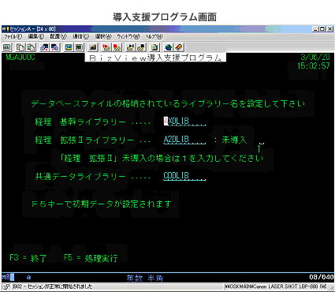The height and width of the screenshot is (292, 335).
Task: Click the 共通データライブラリー label
Action: pos(80,176)
